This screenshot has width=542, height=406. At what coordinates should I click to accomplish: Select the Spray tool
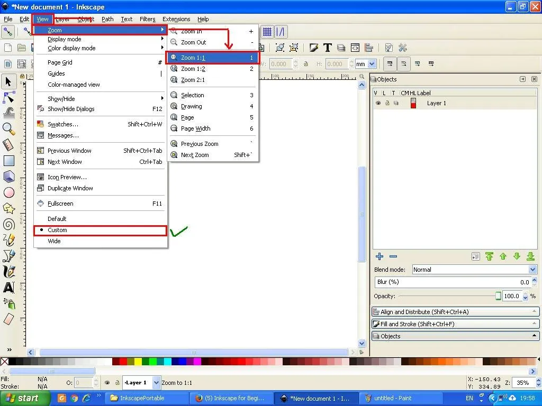pos(8,303)
